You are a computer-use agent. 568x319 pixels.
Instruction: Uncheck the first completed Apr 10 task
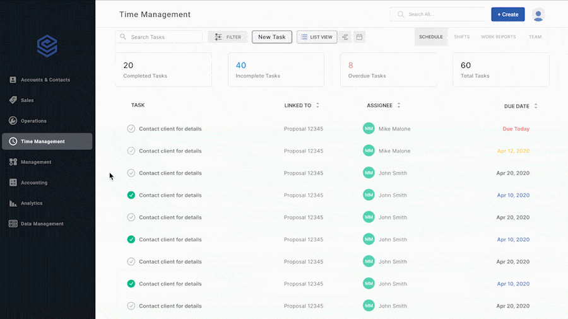pos(131,195)
